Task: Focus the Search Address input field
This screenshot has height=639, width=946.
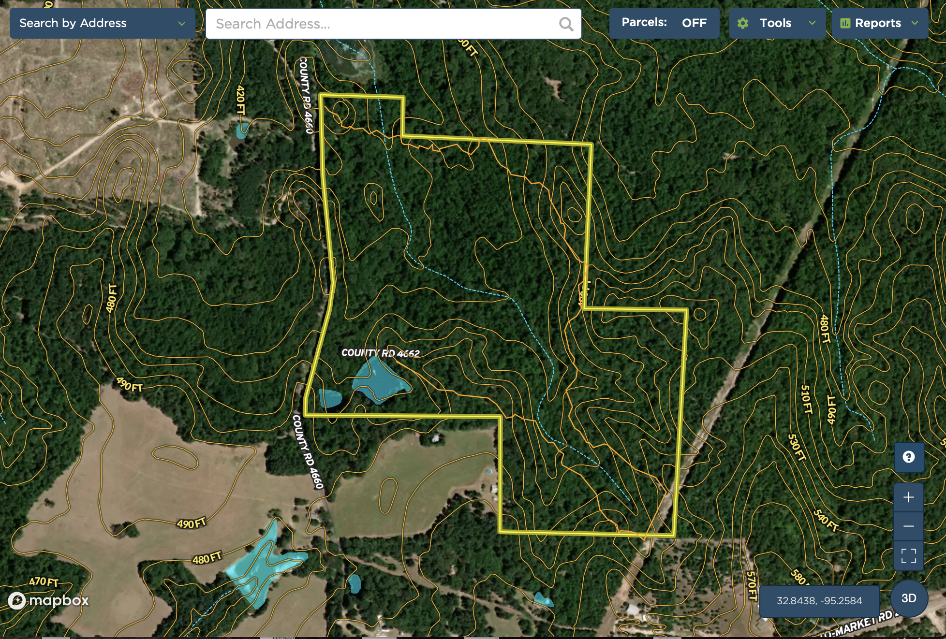Action: (x=393, y=24)
